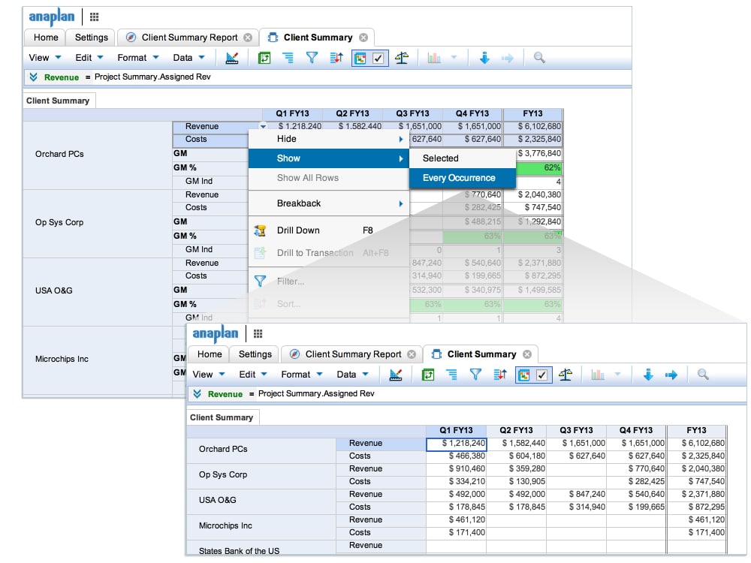Close Client Summary tab in front window
751x563 pixels.
(x=527, y=354)
